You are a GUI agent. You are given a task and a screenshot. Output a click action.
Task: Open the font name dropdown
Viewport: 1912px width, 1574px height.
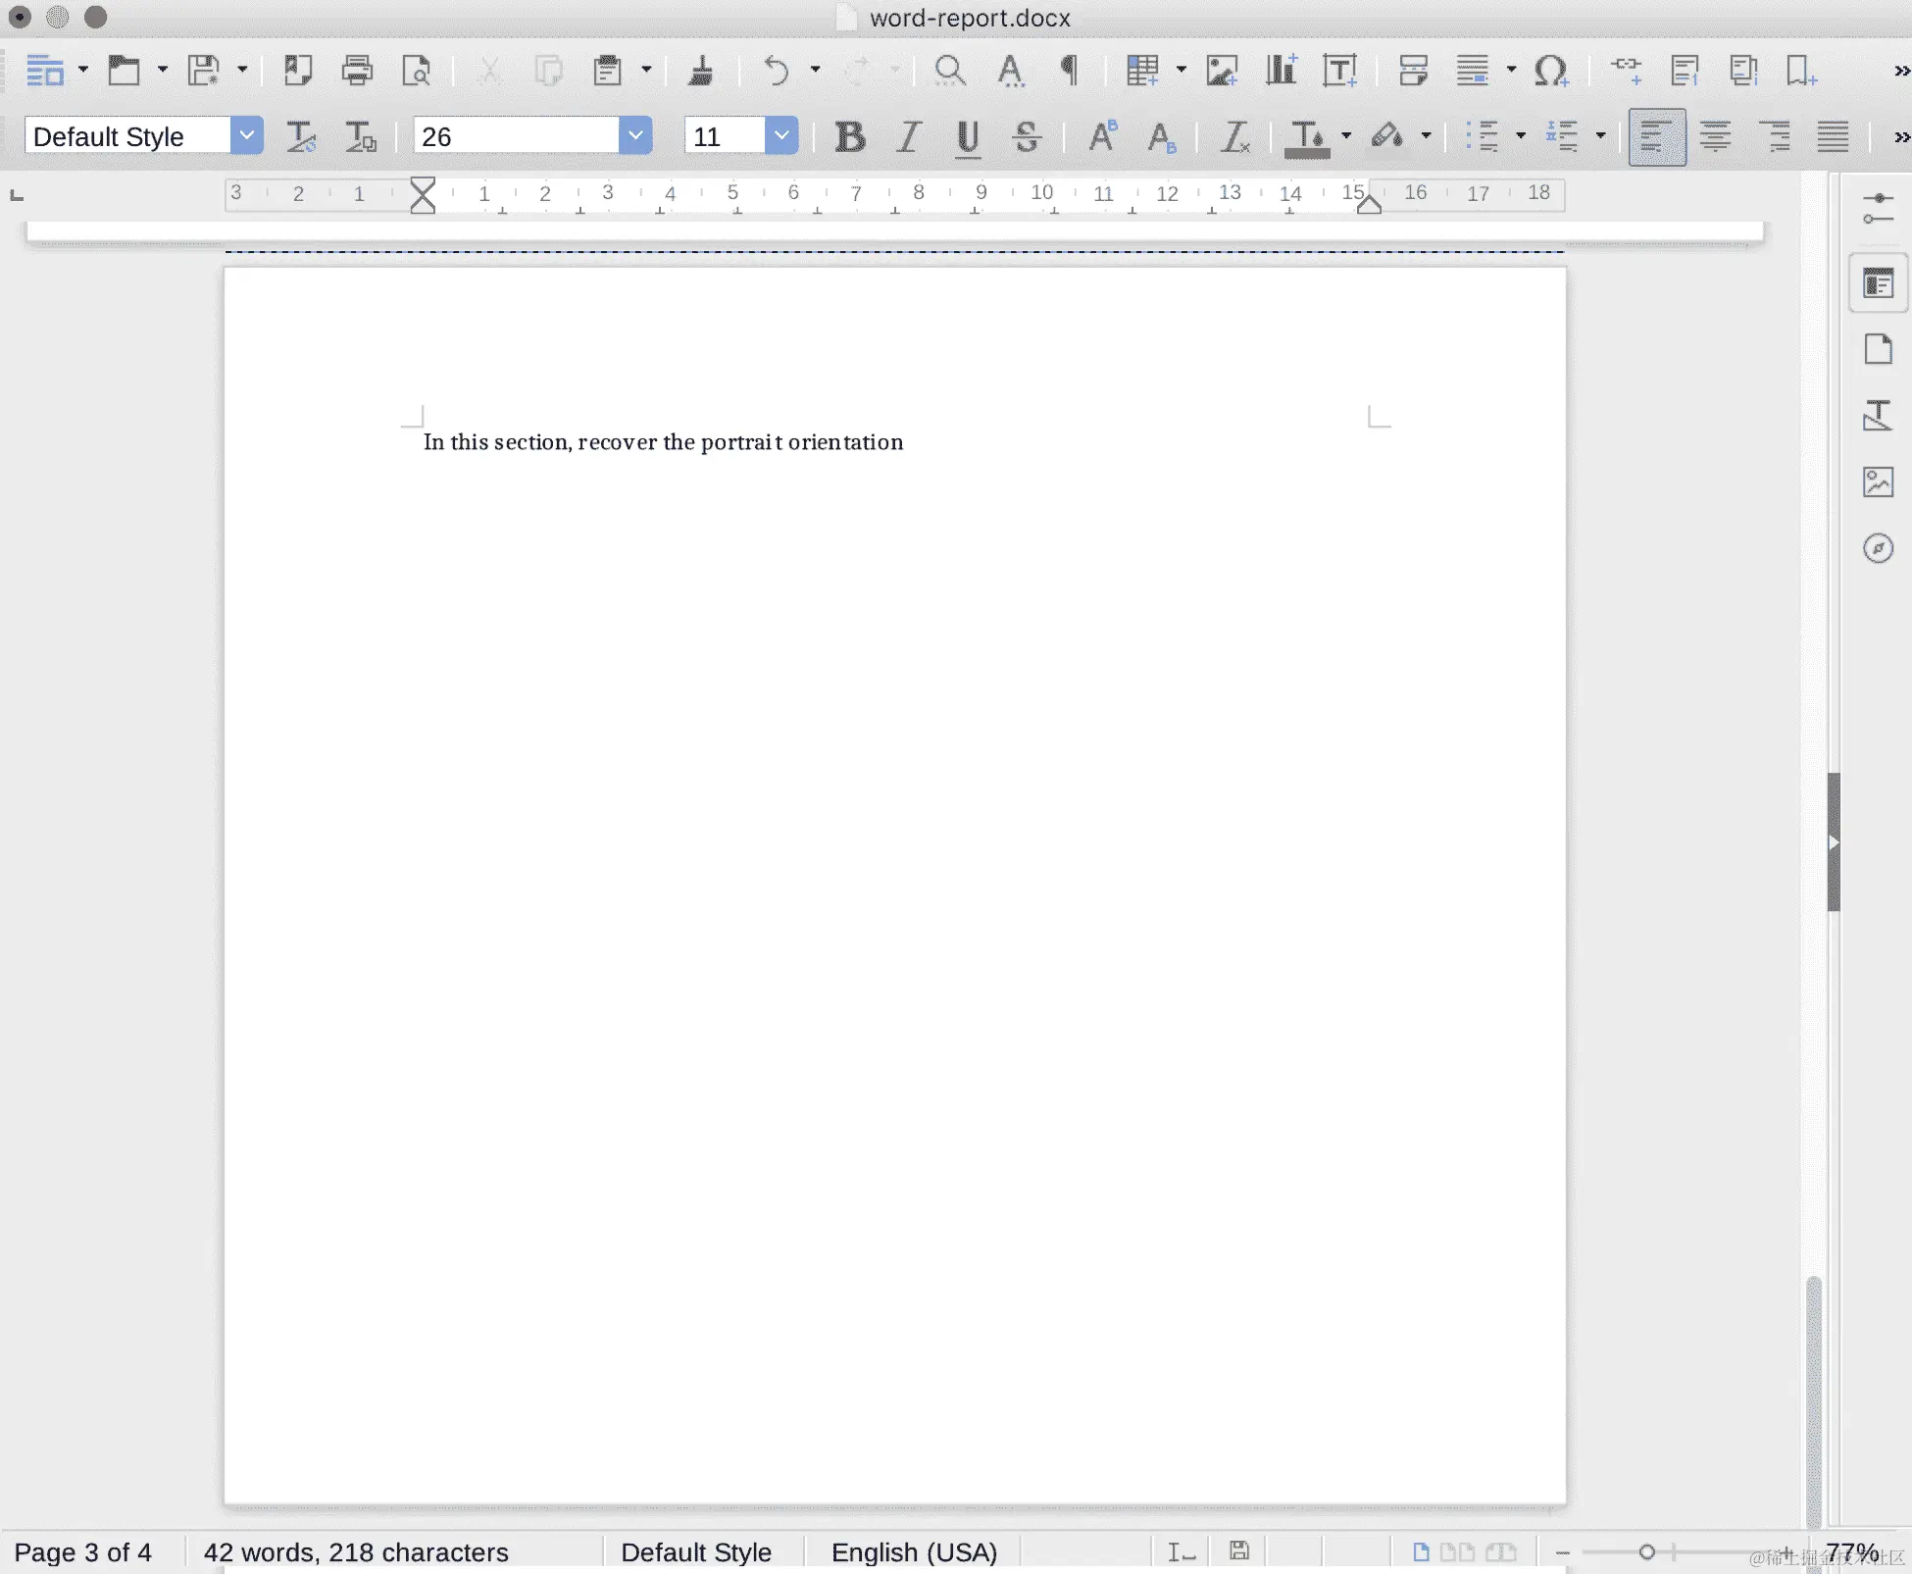coord(635,135)
